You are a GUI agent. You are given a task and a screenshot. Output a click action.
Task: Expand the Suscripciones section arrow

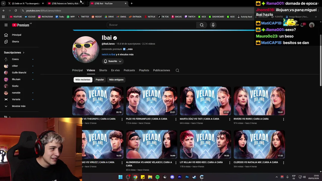[24, 53]
